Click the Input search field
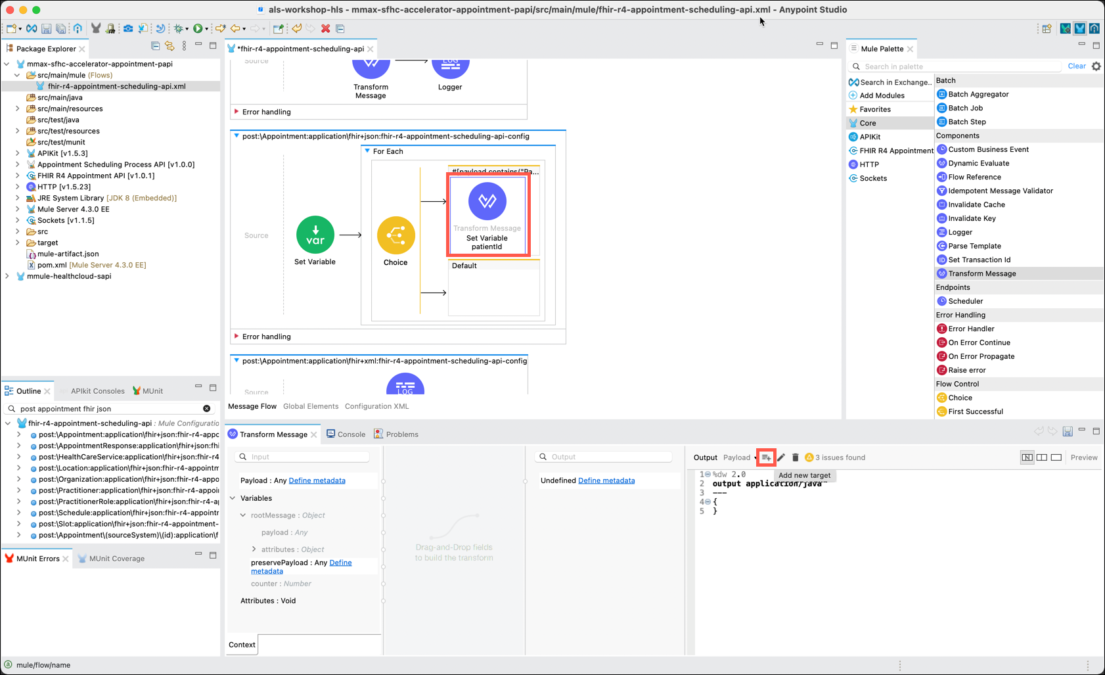The width and height of the screenshot is (1105, 675). [x=302, y=457]
